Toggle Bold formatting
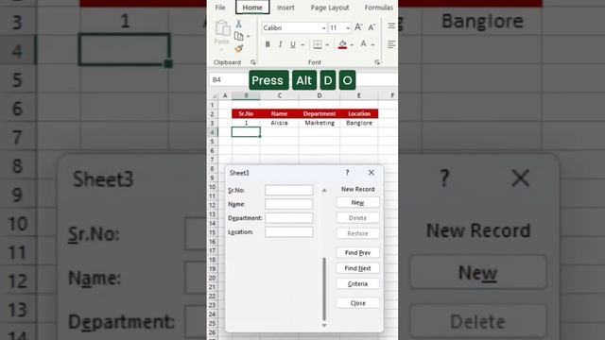 pos(268,44)
